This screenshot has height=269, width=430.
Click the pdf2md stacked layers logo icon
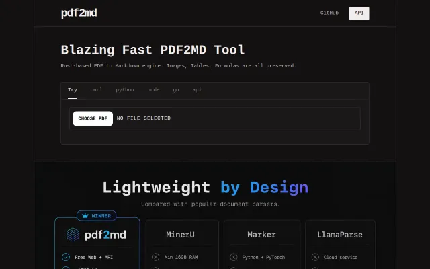pyautogui.click(x=73, y=235)
